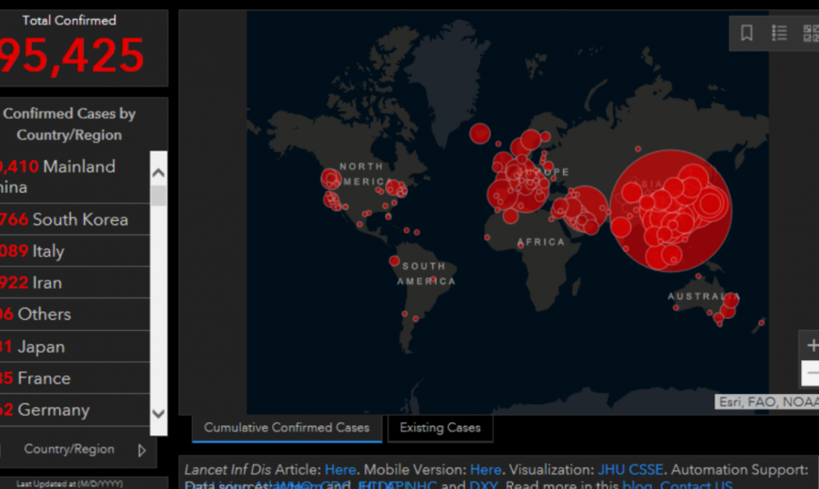819x489 pixels.
Task: Click the country list scrollbar thumb
Action: (158, 196)
